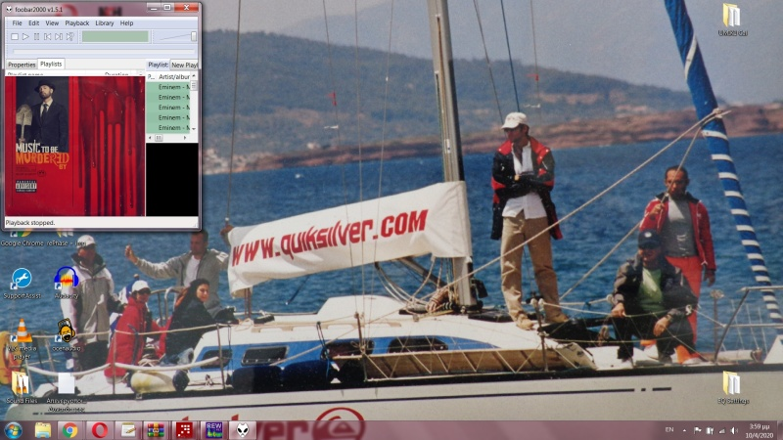Open the notepad taskbar icon

pyautogui.click(x=128, y=430)
